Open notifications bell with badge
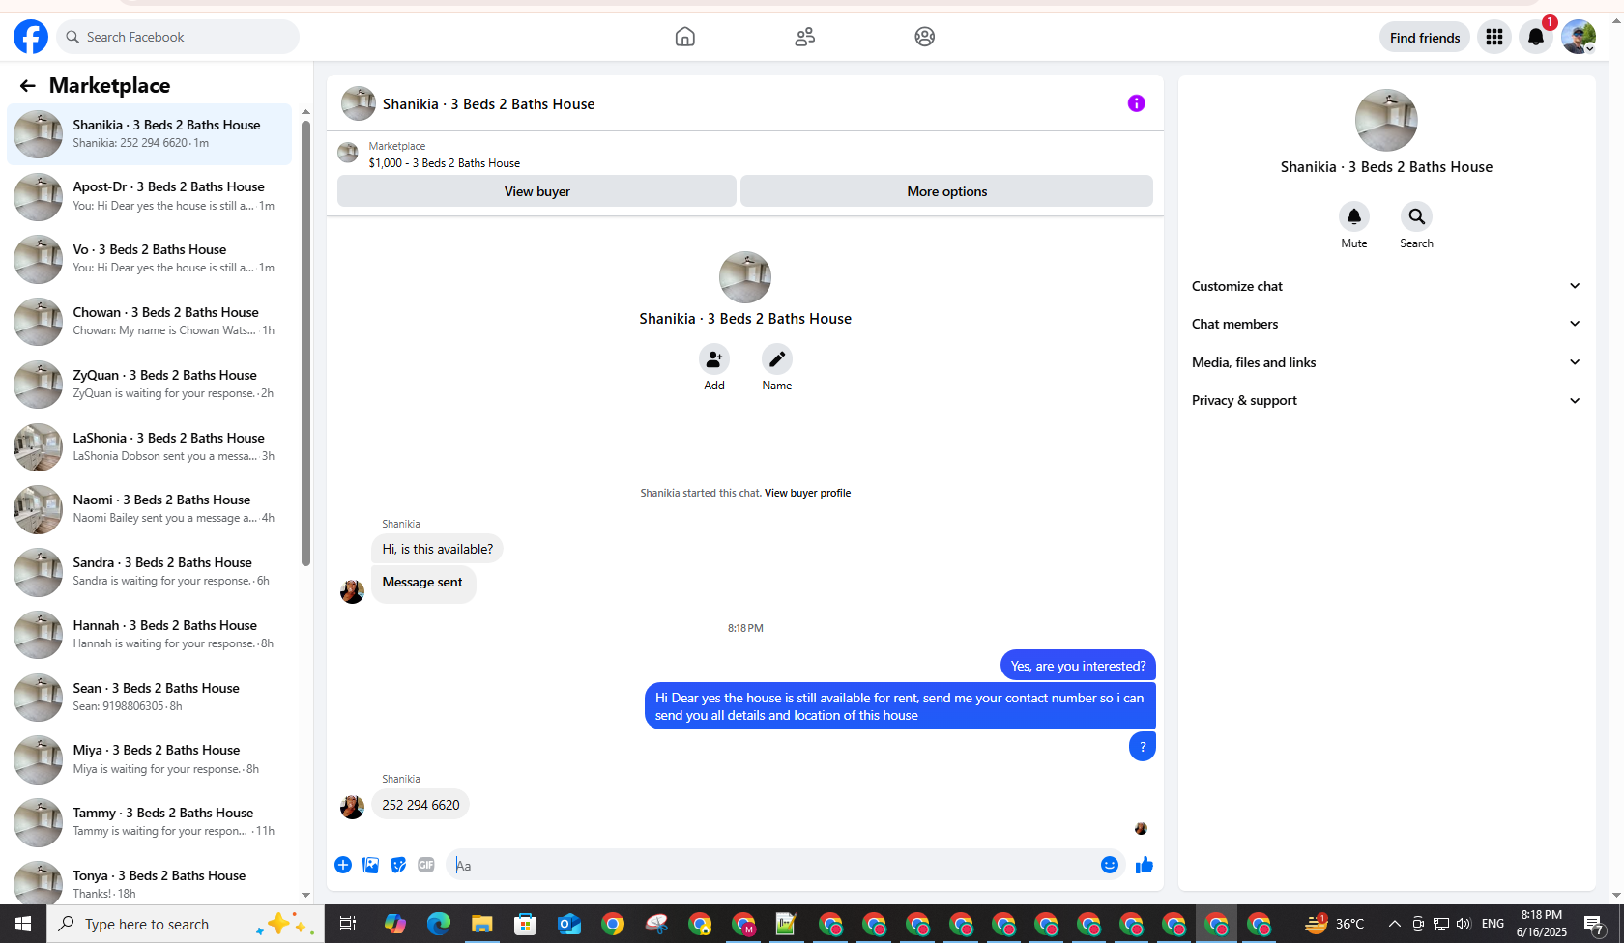Viewport: 1624px width, 943px height. [x=1537, y=37]
